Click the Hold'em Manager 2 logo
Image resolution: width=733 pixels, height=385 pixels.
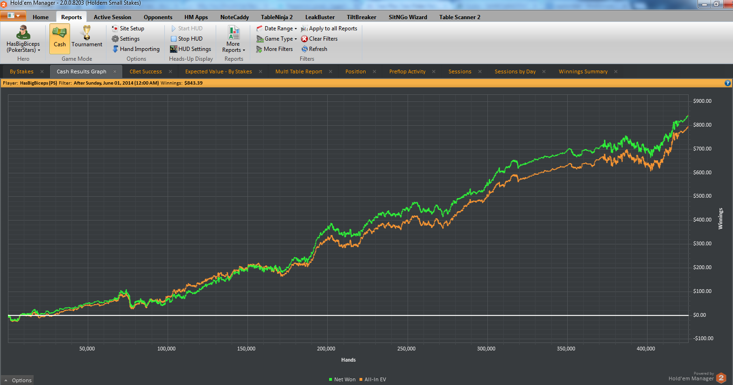[721, 378]
